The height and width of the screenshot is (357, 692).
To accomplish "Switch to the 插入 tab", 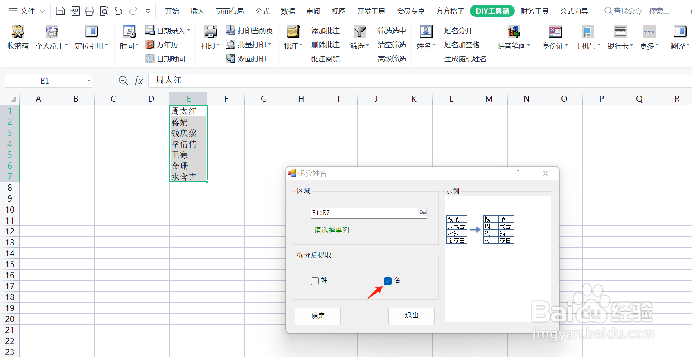I will pos(197,11).
